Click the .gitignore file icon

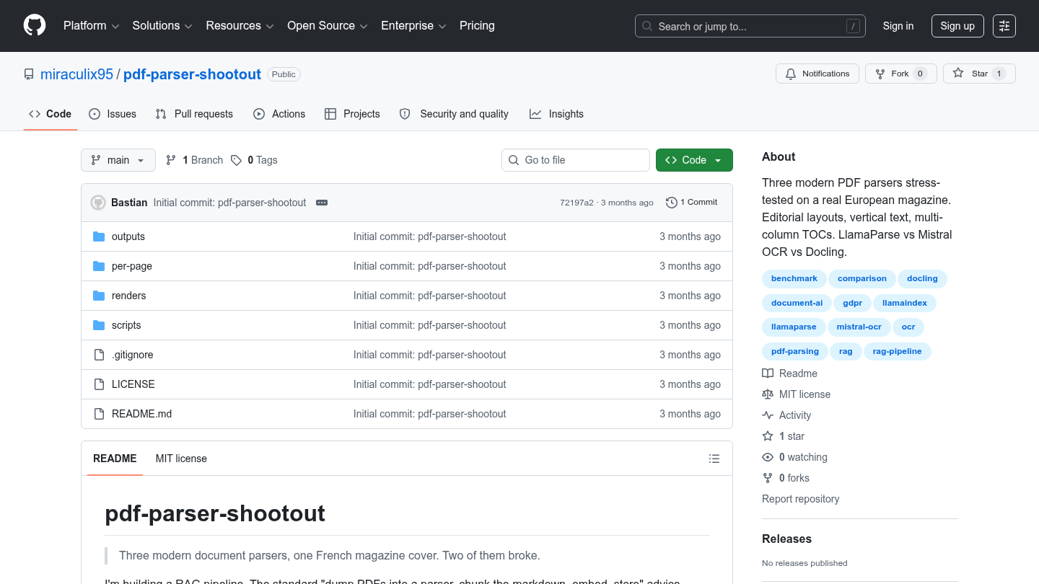[x=99, y=355]
